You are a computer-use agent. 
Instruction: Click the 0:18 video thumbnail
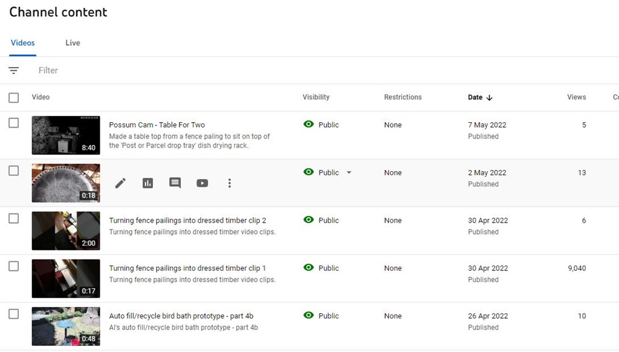pos(66,183)
